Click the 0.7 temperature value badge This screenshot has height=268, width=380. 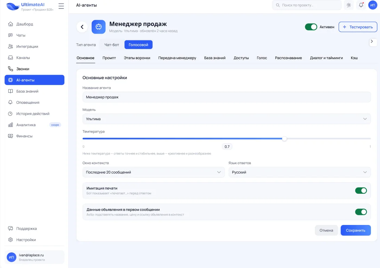[227, 147]
